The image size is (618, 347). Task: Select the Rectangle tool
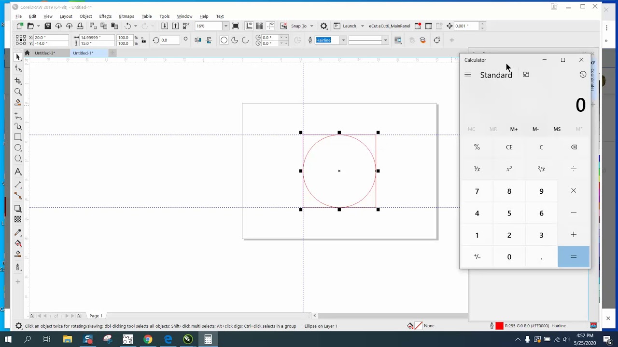pos(18,137)
